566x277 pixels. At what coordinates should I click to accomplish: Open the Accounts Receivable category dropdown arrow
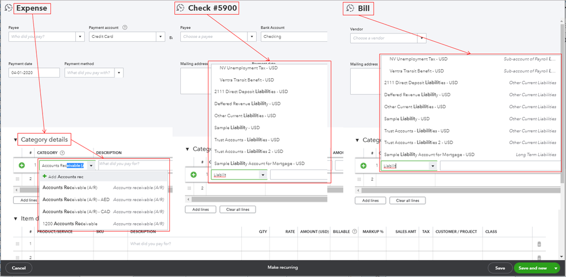click(x=91, y=165)
